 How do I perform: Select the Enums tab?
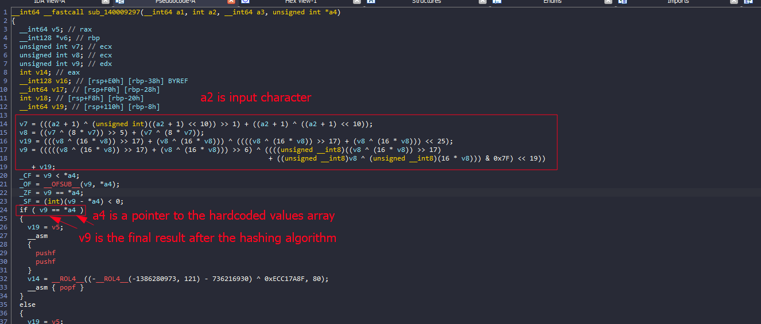(553, 2)
